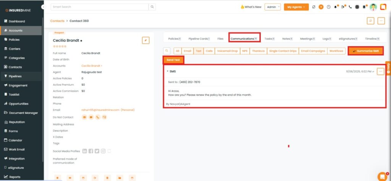The width and height of the screenshot is (391, 181).
Task: Click the orange plus quick-add icon
Action: [x=321, y=7]
